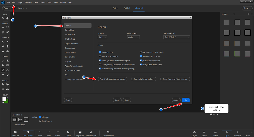Screen dimensions: 254x137
Task: Toggle Zoom with Scroll Wheel checkbox
Action: (x=141, y=56)
